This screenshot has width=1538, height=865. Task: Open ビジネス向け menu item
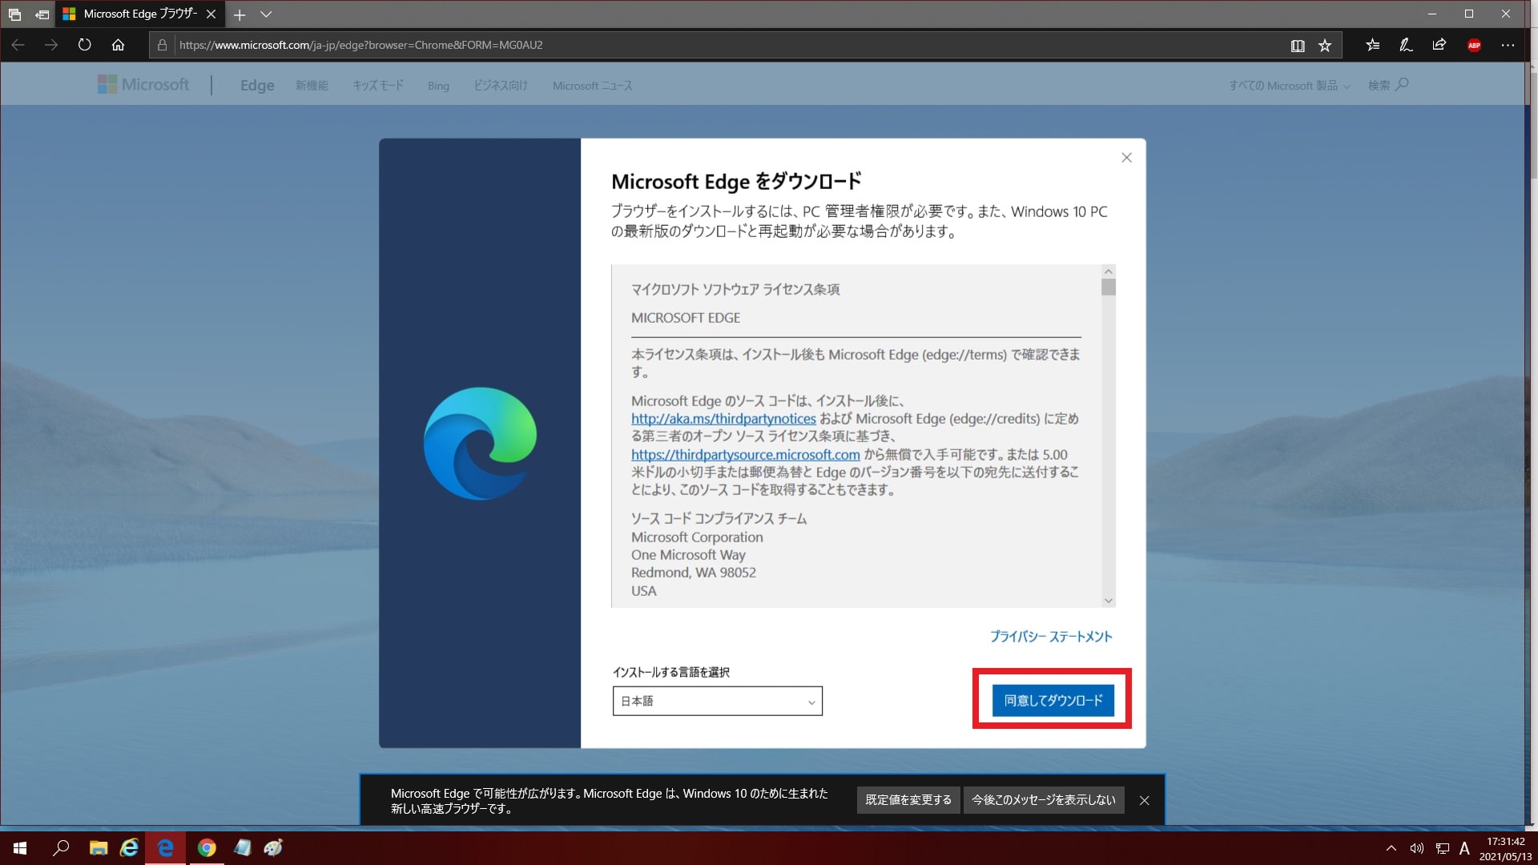tap(501, 86)
